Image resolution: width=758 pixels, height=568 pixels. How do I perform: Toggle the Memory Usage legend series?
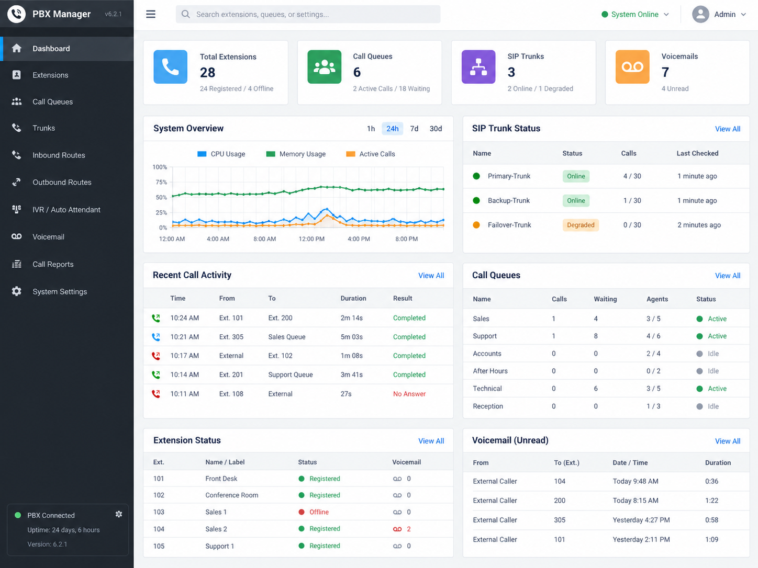(296, 154)
